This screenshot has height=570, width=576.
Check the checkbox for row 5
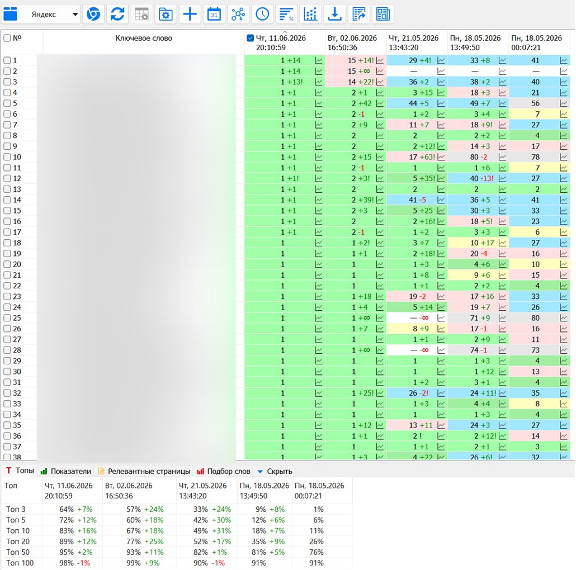point(7,103)
